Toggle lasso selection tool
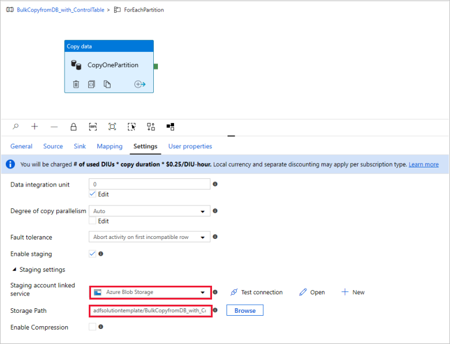 pos(131,127)
